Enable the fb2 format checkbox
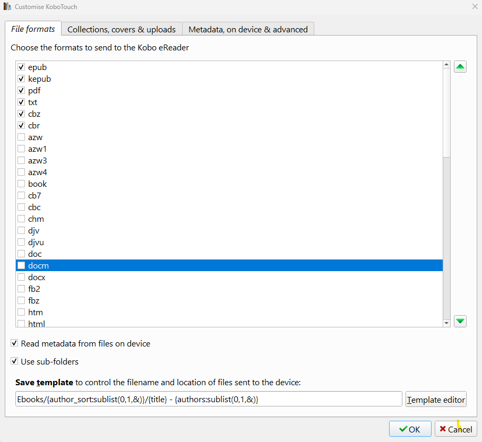The image size is (482, 442). click(x=21, y=289)
